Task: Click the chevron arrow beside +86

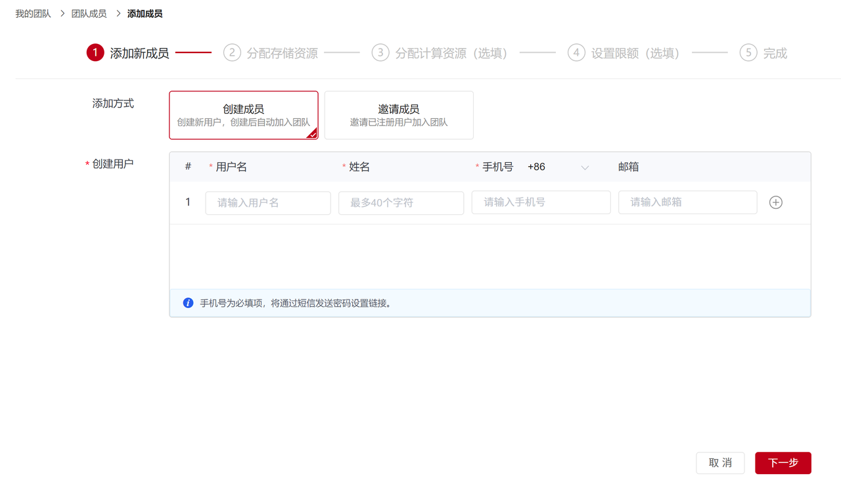Action: click(x=585, y=167)
